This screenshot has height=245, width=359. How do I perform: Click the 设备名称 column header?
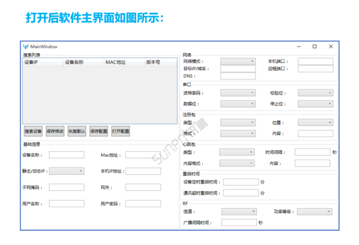click(84, 62)
